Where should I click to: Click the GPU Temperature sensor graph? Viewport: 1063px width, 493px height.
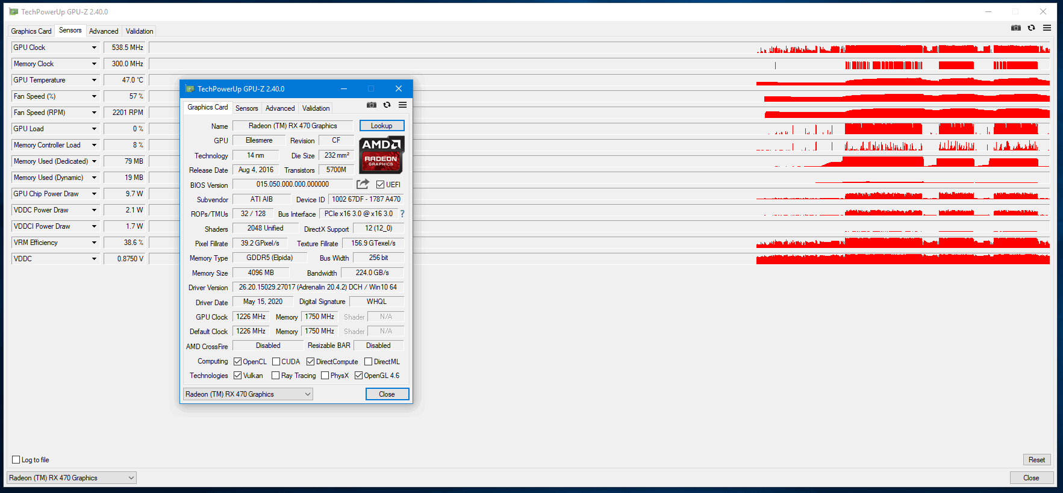(599, 80)
